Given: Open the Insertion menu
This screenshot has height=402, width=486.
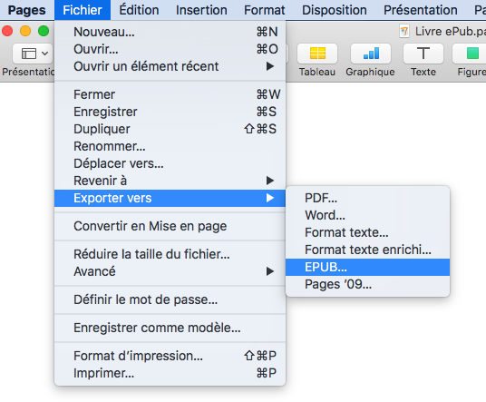Looking at the screenshot, I should pyautogui.click(x=201, y=10).
